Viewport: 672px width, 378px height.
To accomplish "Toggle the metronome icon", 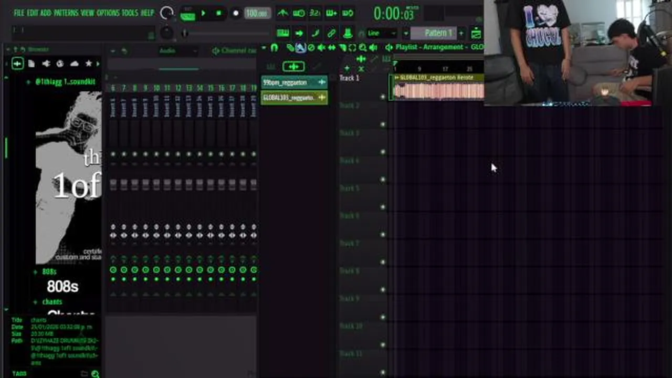I will point(283,13).
